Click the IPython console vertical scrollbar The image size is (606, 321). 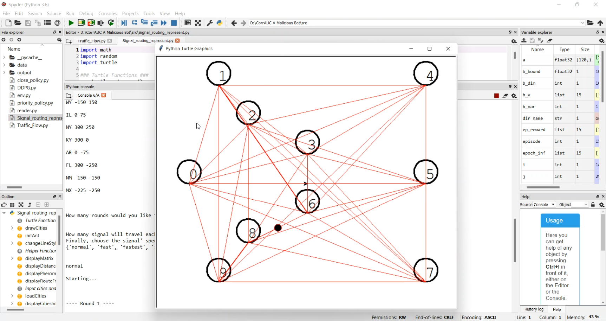[515, 240]
